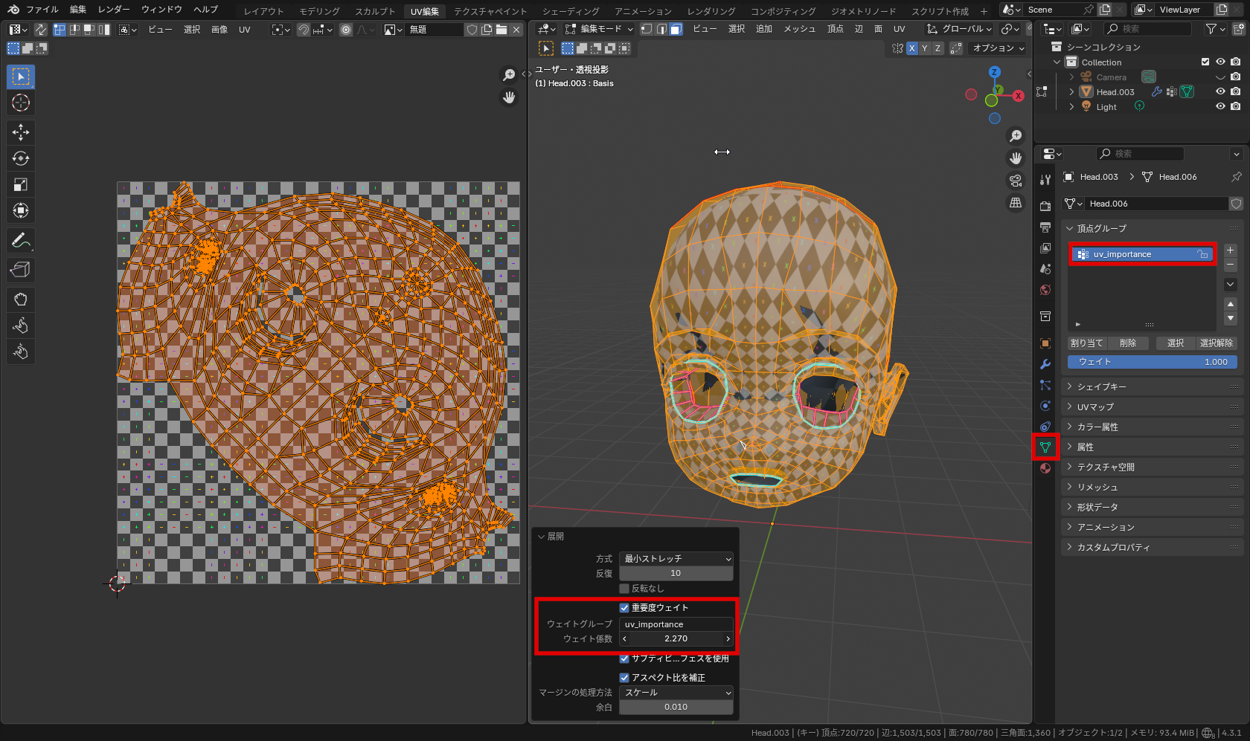Adjust the ウェイト slider value
Image resolution: width=1250 pixels, height=741 pixels.
[1152, 362]
